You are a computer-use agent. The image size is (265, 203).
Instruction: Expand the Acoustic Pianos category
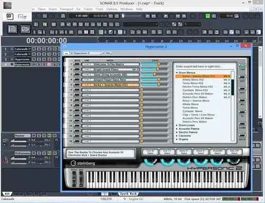click(177, 129)
